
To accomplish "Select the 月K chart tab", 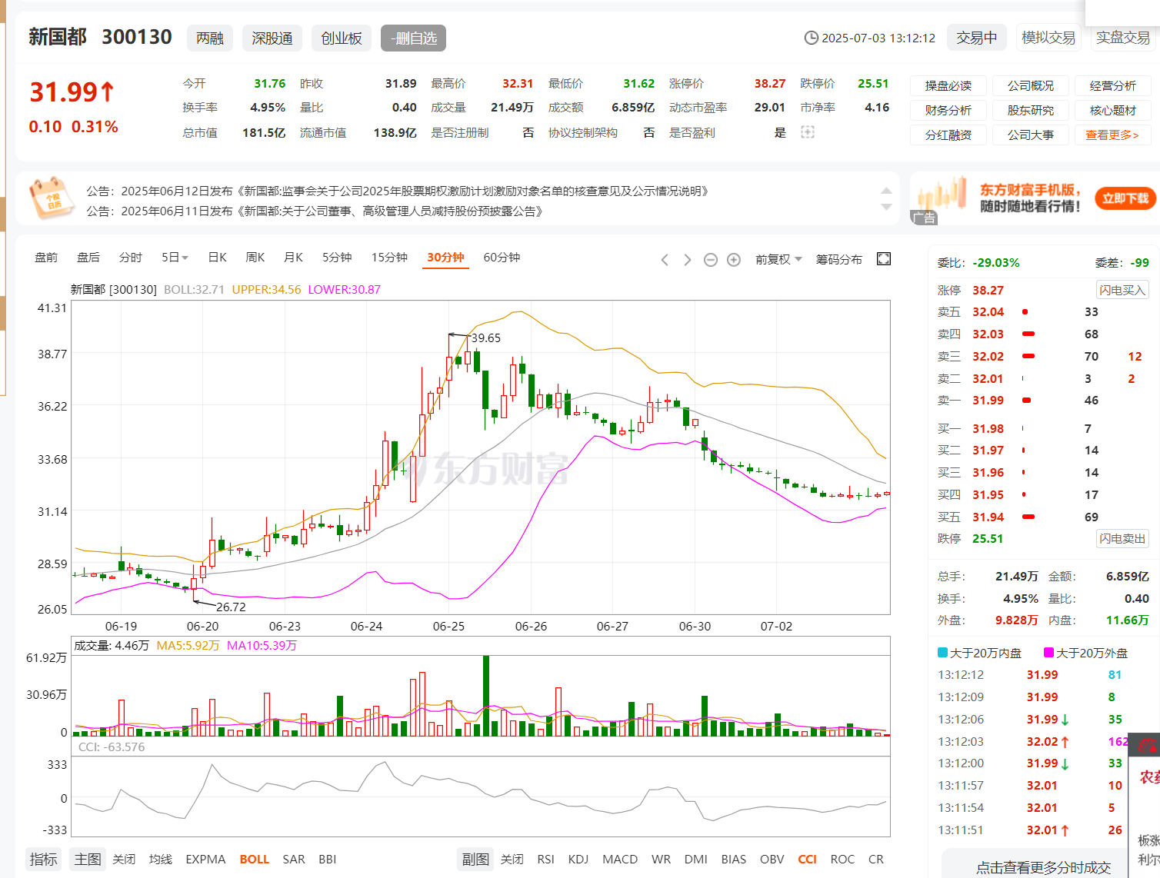I will pos(293,258).
